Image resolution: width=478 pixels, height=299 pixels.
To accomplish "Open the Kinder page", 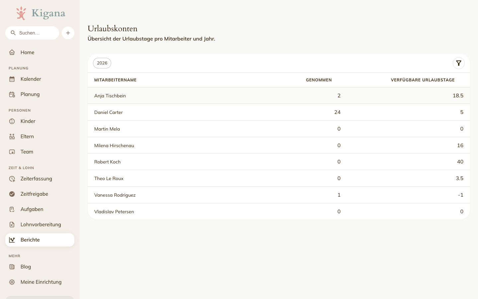I will (40, 121).
